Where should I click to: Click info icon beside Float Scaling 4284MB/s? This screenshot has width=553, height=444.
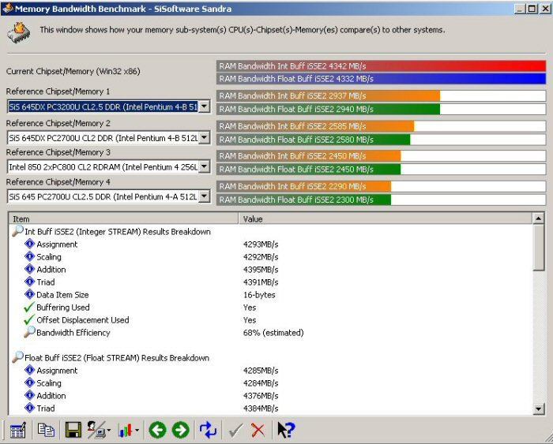tap(30, 382)
